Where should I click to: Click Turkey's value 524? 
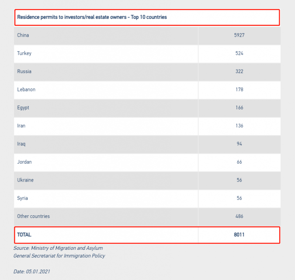[239, 53]
